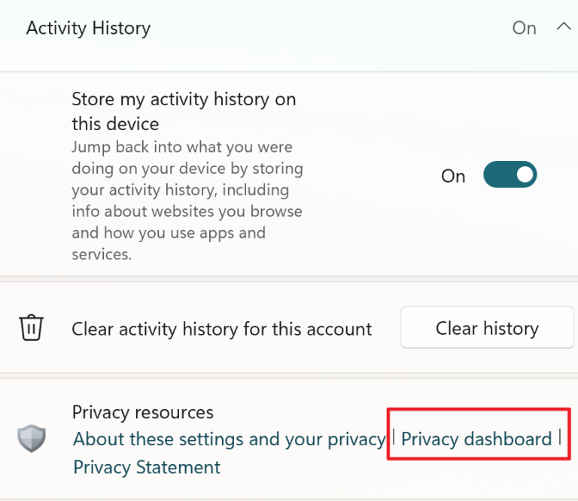Click the On status in Activity History header
The width and height of the screenshot is (578, 501).
coord(524,28)
